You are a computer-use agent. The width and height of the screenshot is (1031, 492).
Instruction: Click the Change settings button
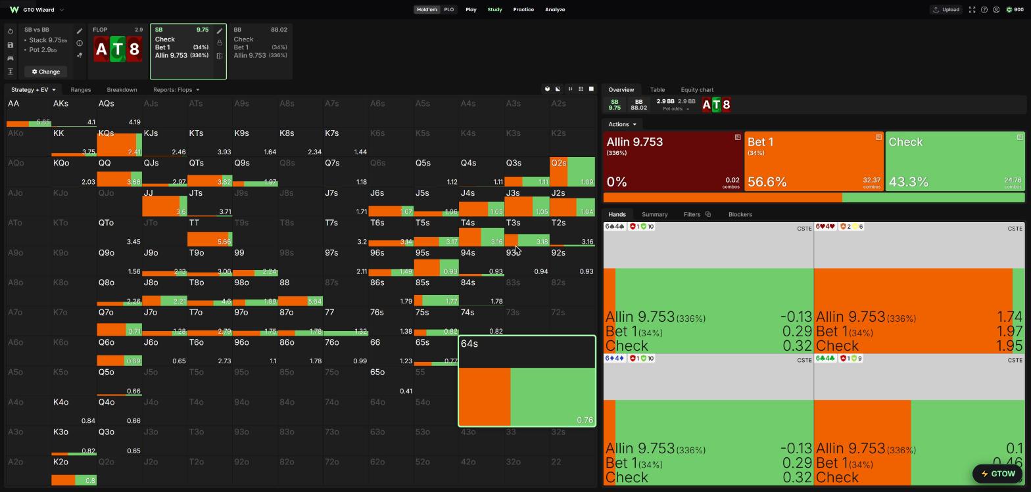(x=46, y=72)
